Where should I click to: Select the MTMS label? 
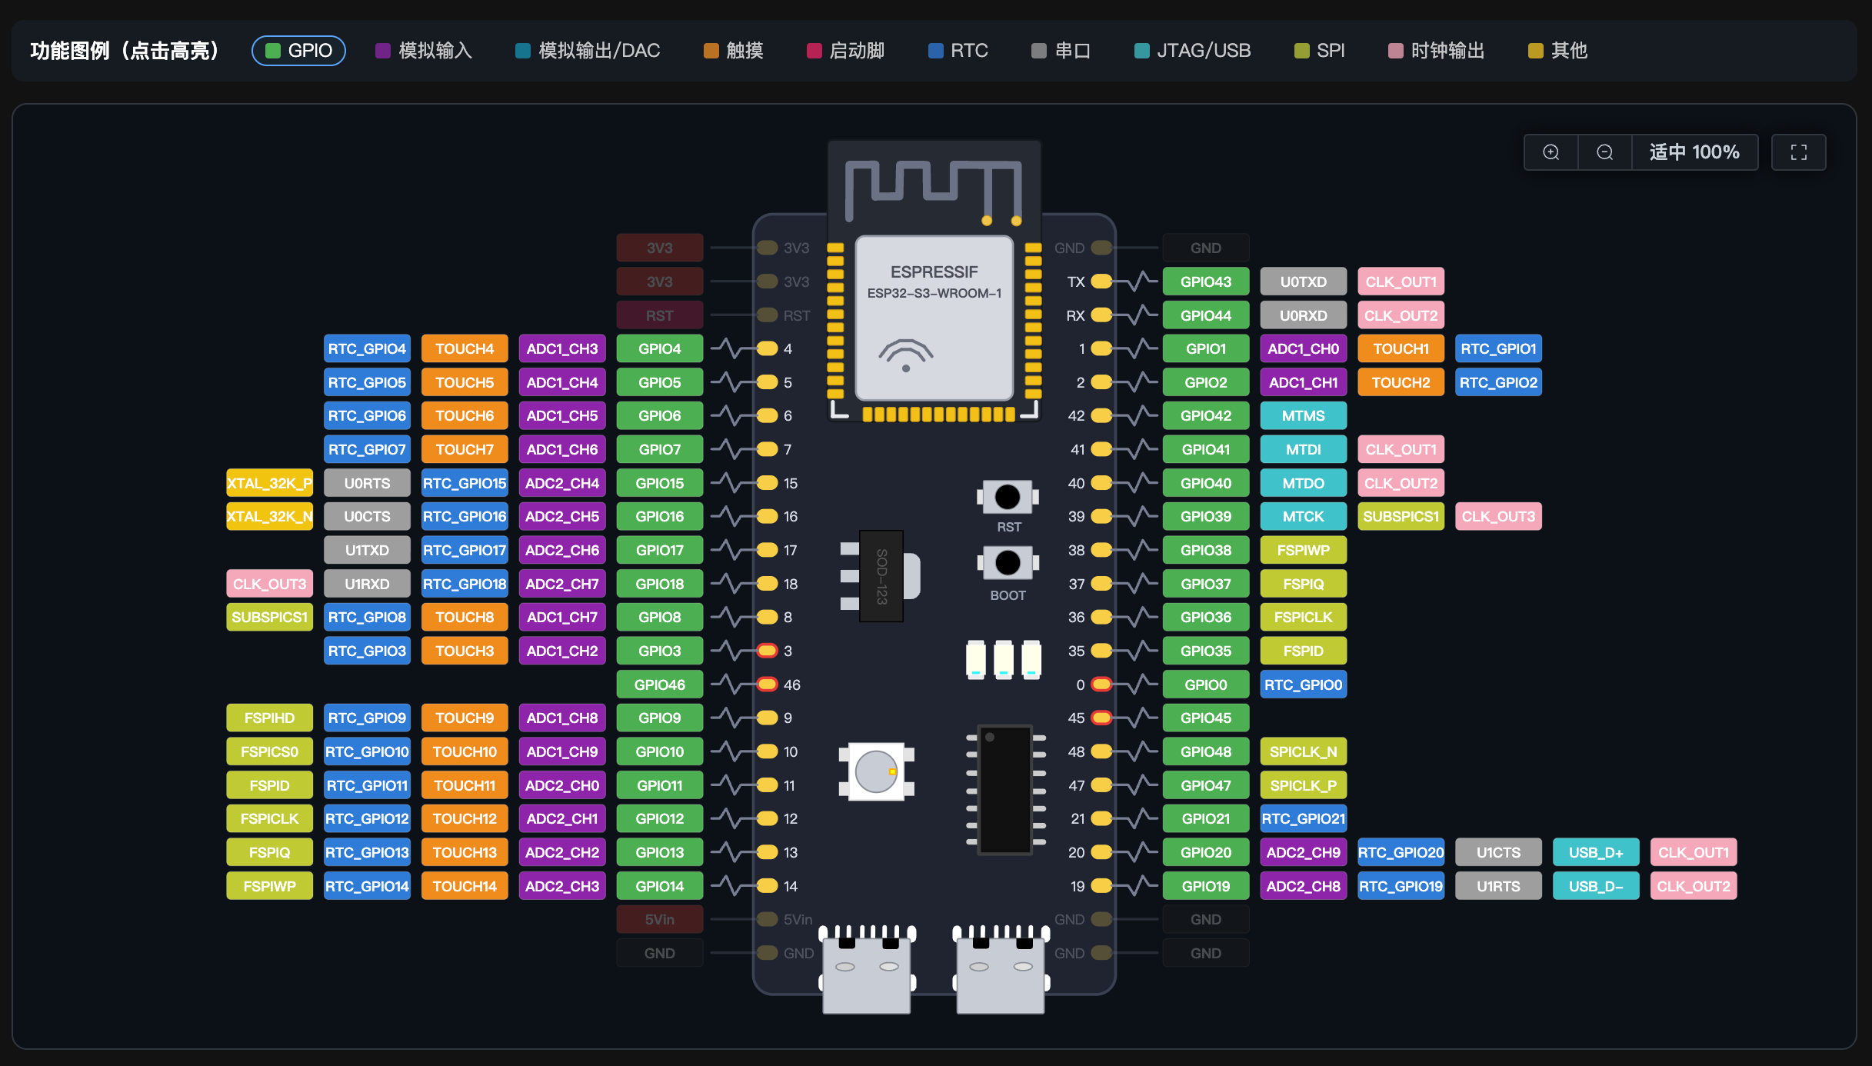click(x=1304, y=415)
